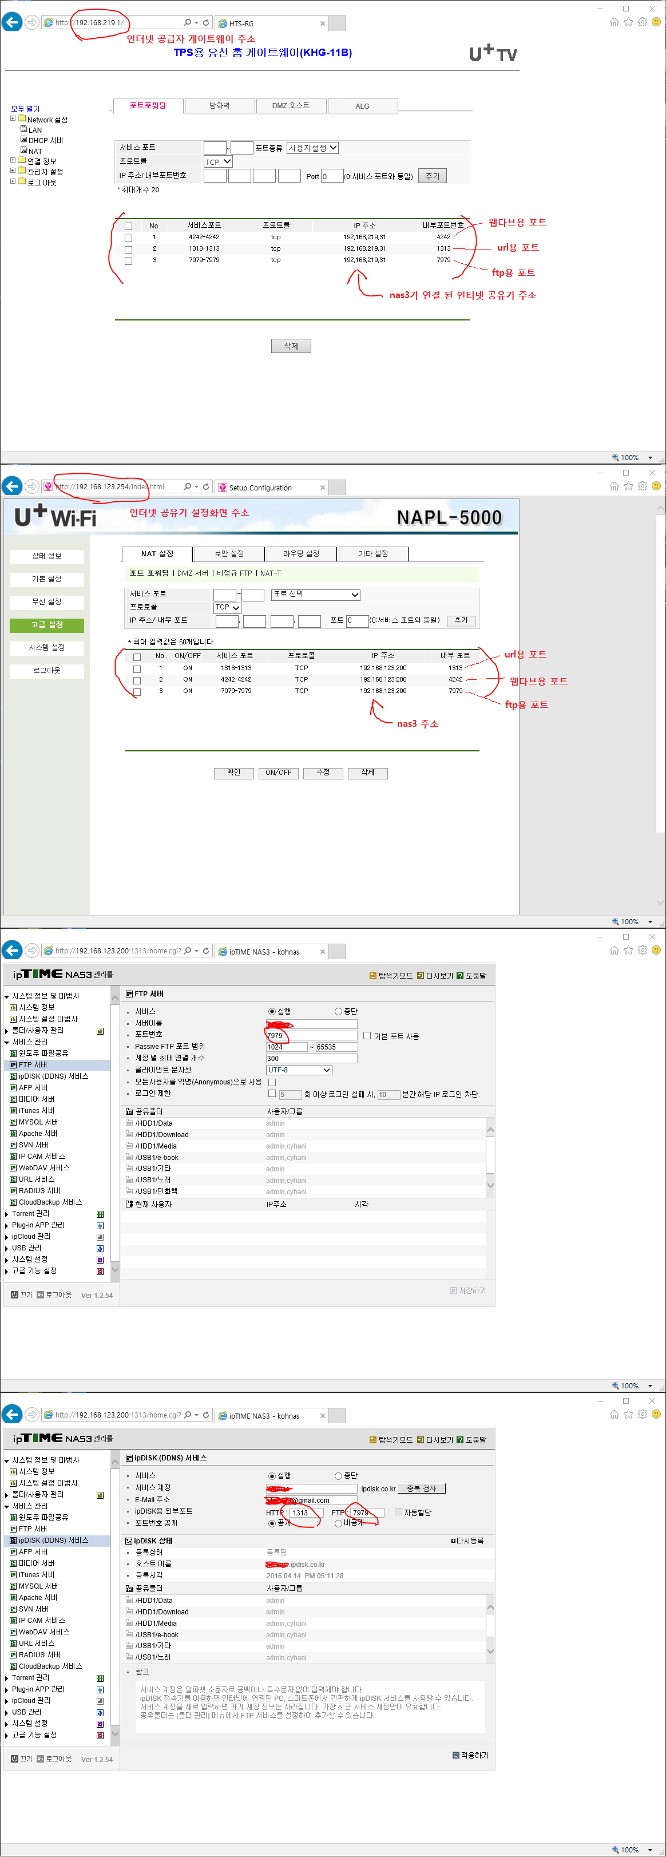Click the 모두 열기 link
The image size is (666, 1857).
click(x=25, y=109)
